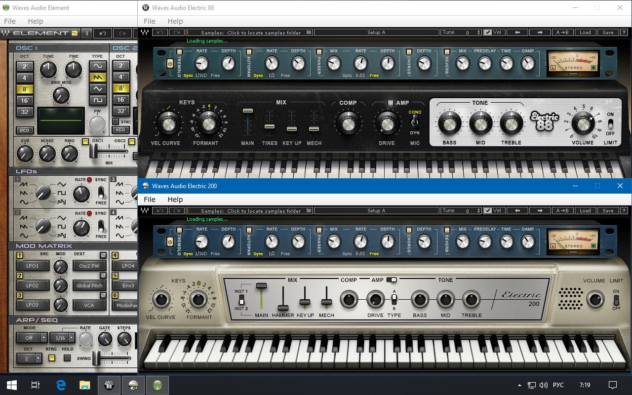Image resolution: width=632 pixels, height=395 pixels.
Task: Click the invert icon for mod slot 1
Action: pyautogui.click(x=103, y=255)
